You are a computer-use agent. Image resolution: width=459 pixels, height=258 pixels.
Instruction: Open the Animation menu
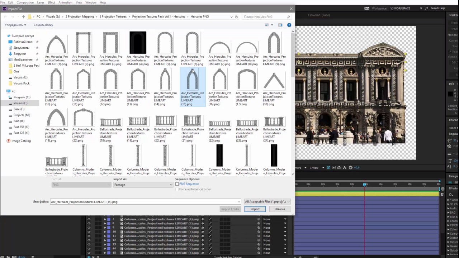tap(65, 3)
